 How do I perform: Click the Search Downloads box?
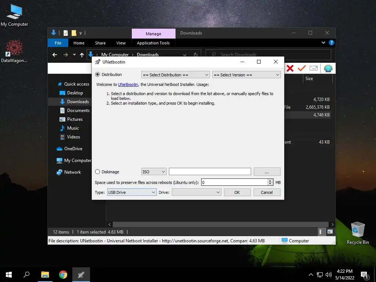click(x=268, y=55)
